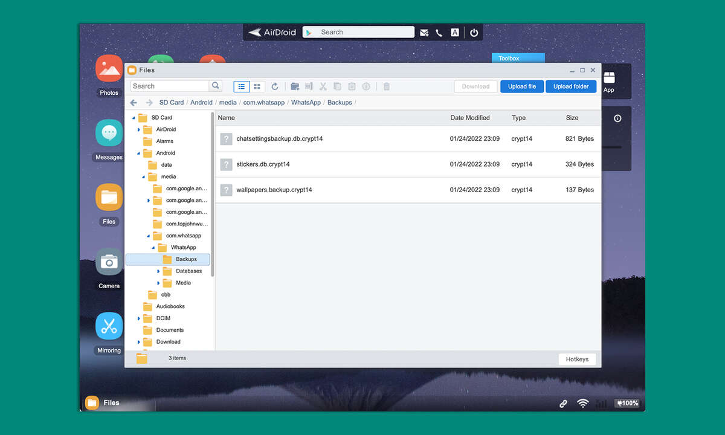The height and width of the screenshot is (435, 725).
Task: Select wallpapers.backup.crypt14 file
Action: point(408,190)
